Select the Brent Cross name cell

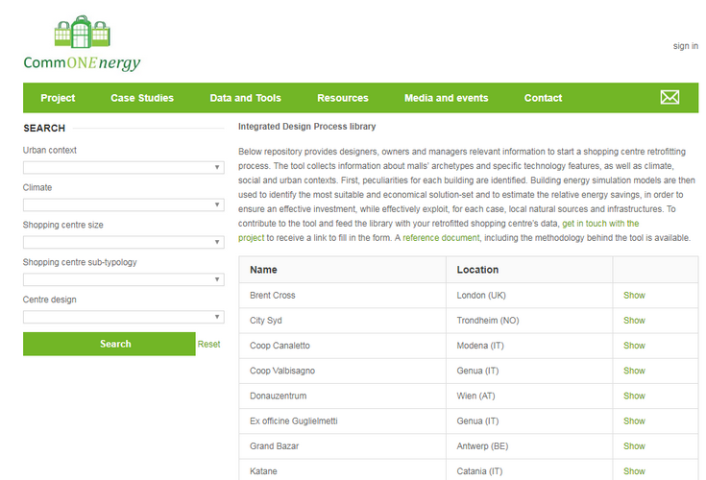[x=343, y=295]
